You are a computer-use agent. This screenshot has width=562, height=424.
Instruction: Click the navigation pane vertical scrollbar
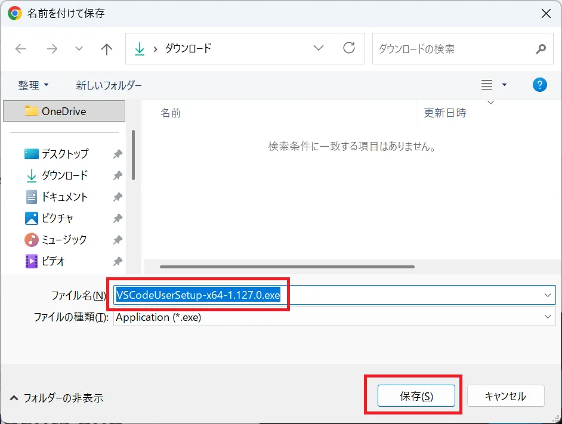133,155
